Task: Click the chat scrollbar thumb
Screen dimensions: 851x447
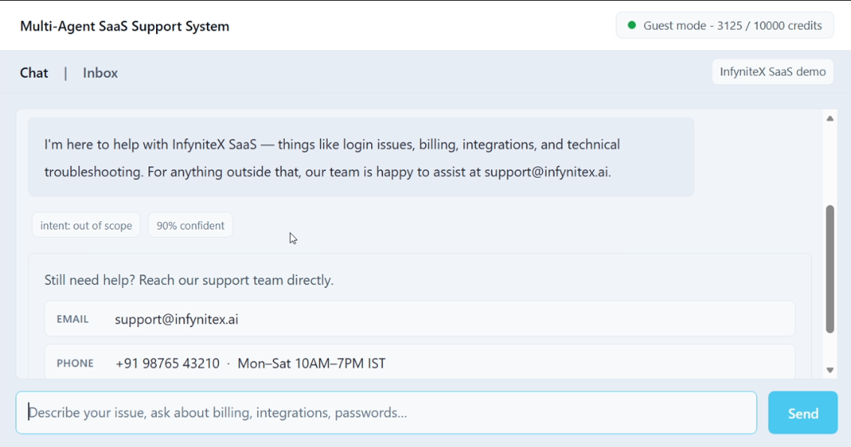Action: [830, 268]
